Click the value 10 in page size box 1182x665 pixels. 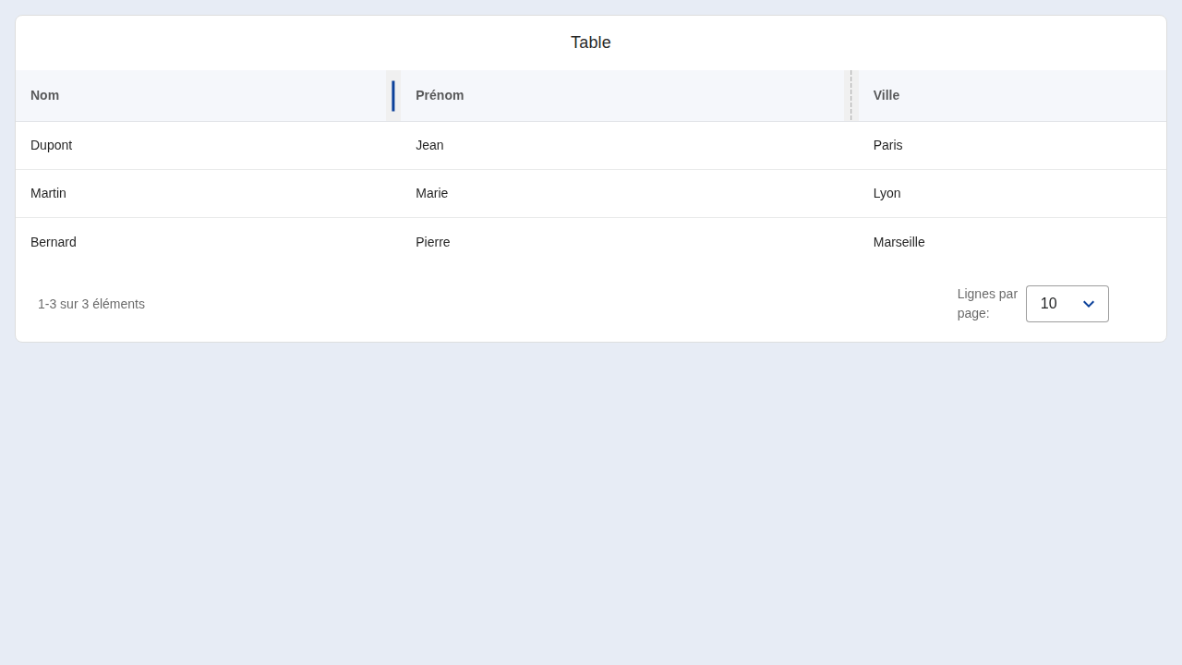[x=1049, y=304]
